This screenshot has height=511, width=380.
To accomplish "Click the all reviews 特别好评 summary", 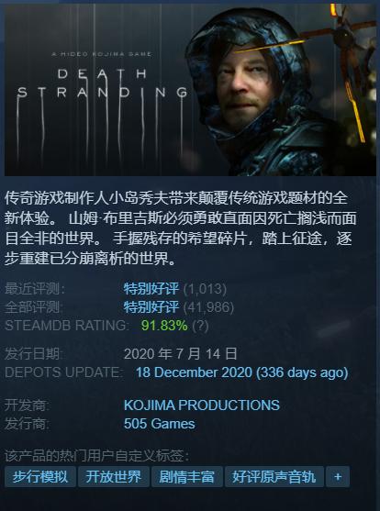I will coord(151,307).
